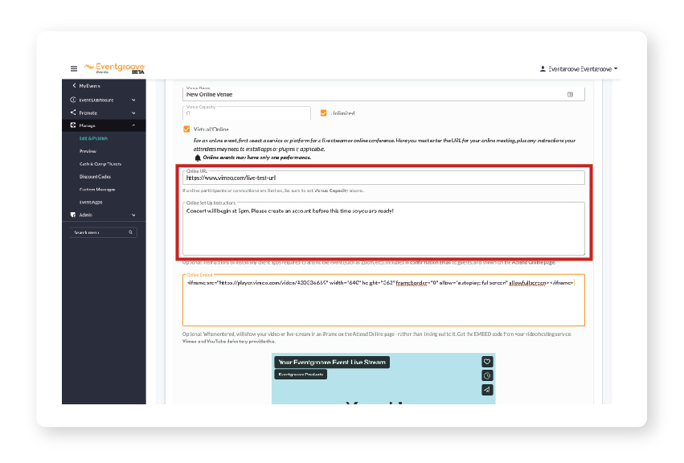Click the heart icon on stream preview
The width and height of the screenshot is (684, 463).
click(x=487, y=362)
